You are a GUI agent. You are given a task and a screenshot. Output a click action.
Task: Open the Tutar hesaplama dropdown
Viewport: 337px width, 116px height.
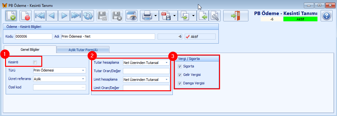166,63
